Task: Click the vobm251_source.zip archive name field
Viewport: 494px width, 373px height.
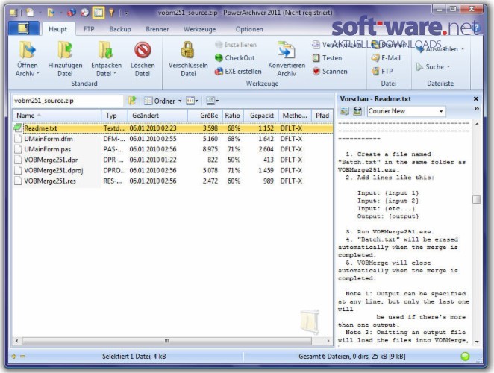Action: [x=68, y=101]
